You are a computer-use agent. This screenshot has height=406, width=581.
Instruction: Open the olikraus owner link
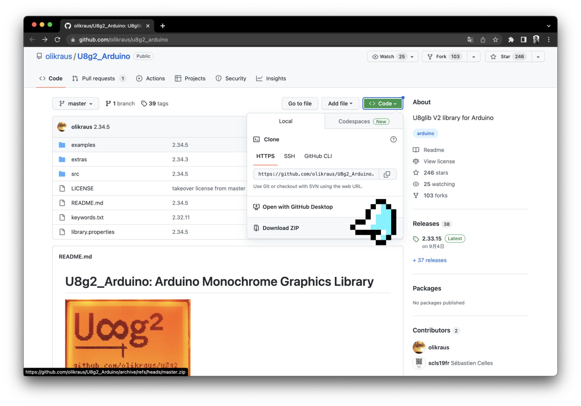coord(59,56)
